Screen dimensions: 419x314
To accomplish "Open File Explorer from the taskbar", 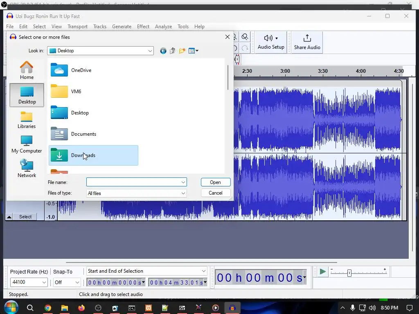I will [64, 308].
